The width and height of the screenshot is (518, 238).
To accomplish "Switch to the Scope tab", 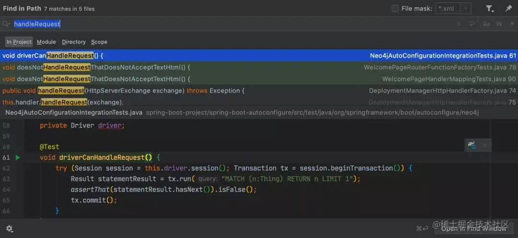I will click(99, 42).
